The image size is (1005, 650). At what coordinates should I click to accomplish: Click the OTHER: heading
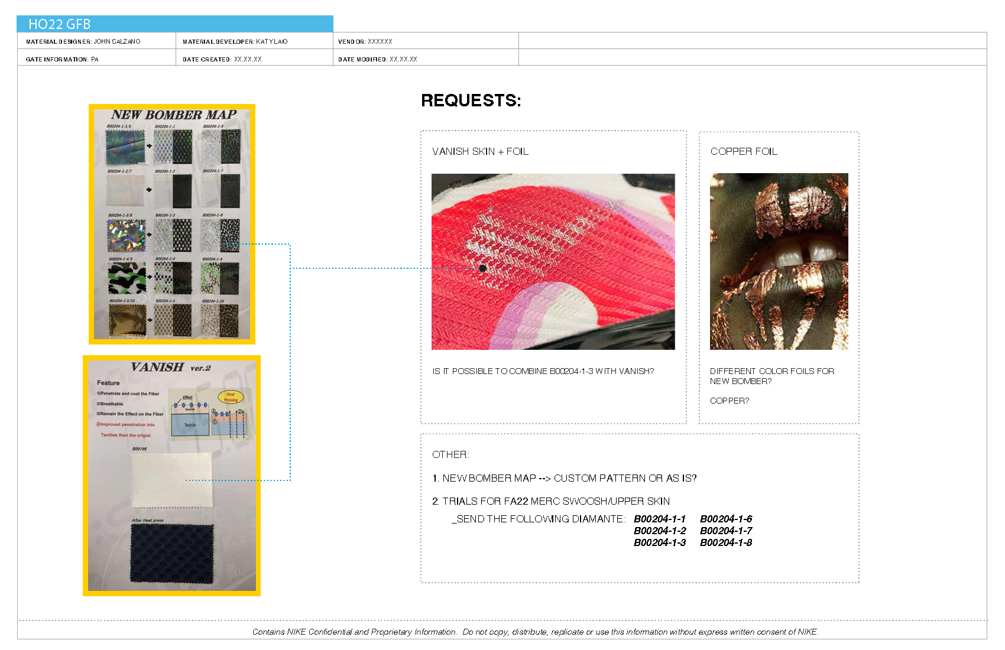[x=450, y=454]
